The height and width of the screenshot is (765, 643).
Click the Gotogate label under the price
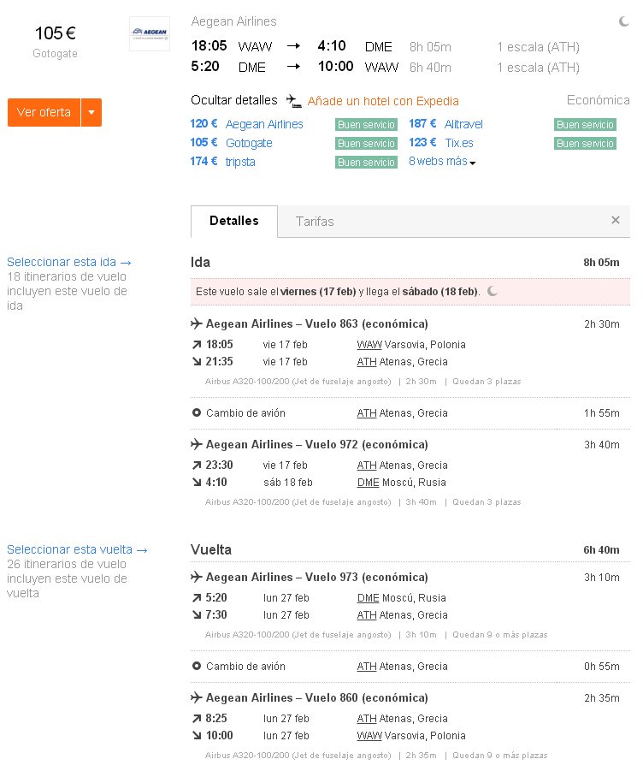[x=55, y=54]
